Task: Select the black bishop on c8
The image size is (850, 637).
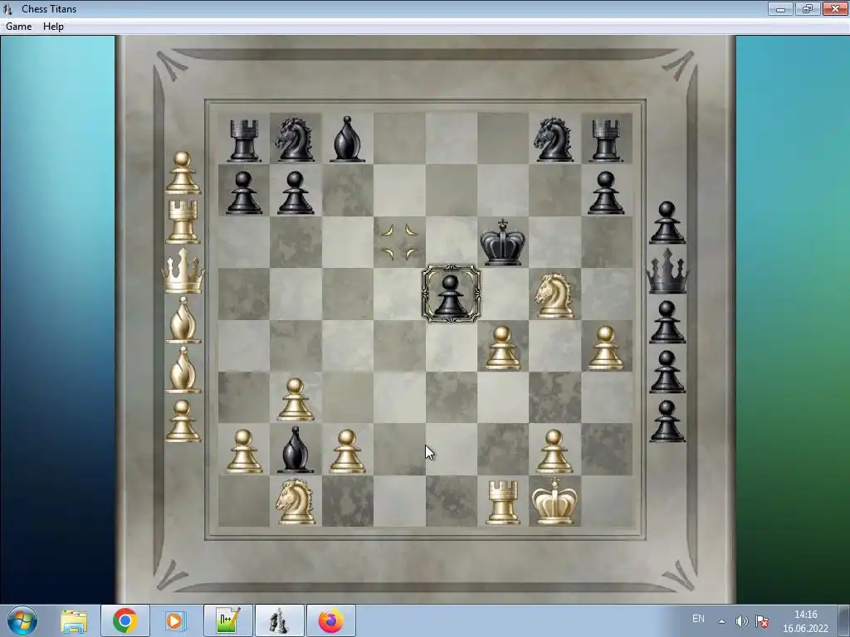Action: 347,139
